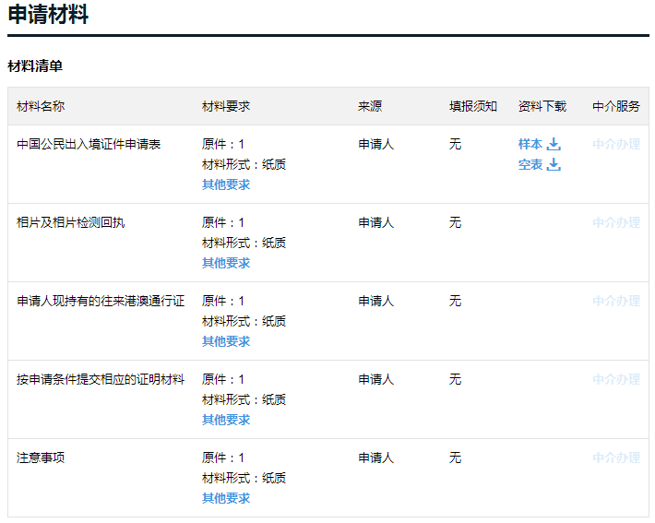Screen dimensions: 655x523
Task: Click the download icon beside 样本
Action: tap(554, 145)
